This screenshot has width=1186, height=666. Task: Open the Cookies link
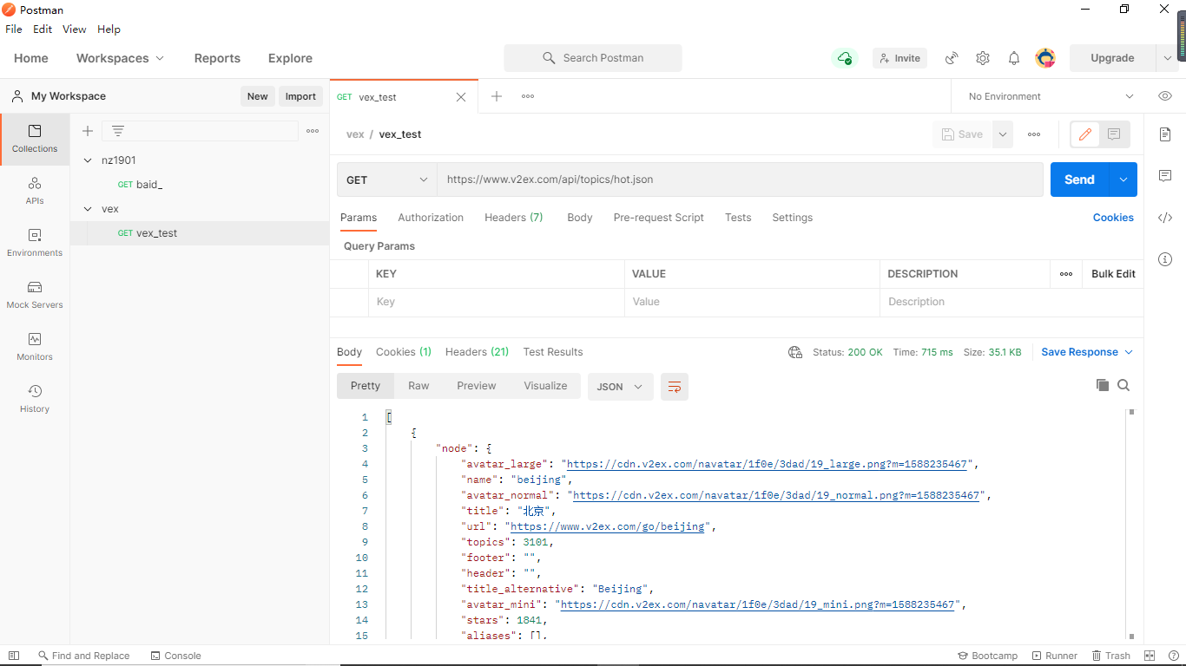click(x=1113, y=218)
